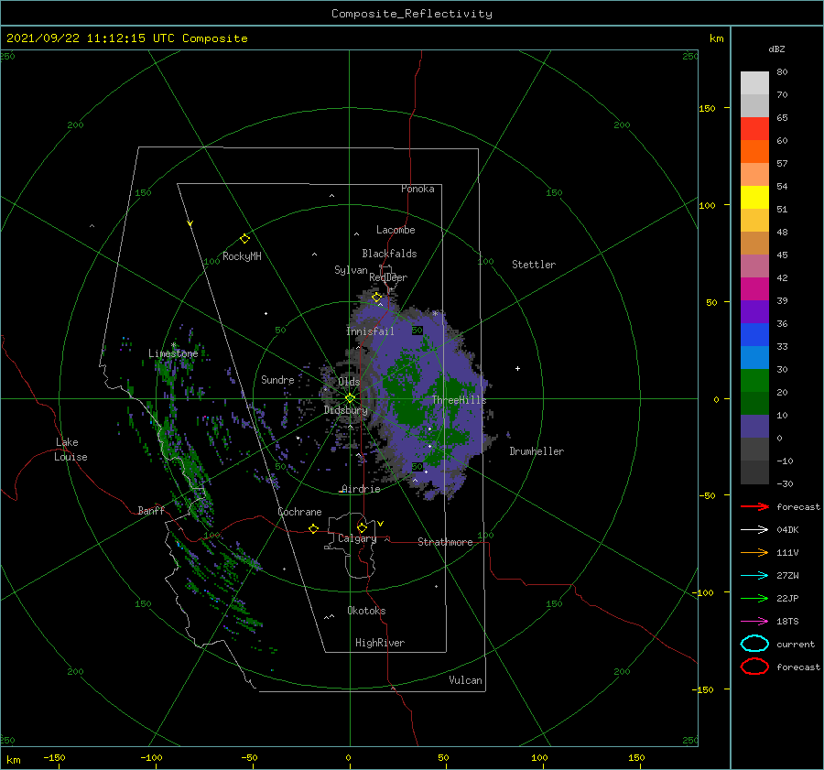The image size is (824, 770).
Task: Click the Calgary label
Action: click(x=357, y=538)
